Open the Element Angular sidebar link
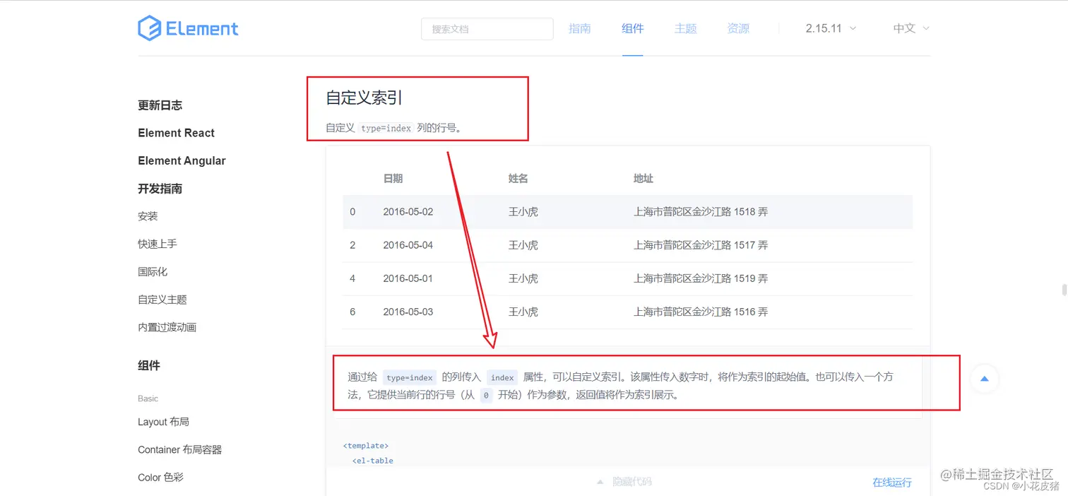This screenshot has width=1068, height=496. [x=182, y=160]
